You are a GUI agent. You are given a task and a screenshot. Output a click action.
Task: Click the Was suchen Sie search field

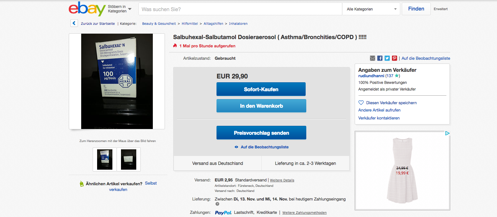pos(240,9)
